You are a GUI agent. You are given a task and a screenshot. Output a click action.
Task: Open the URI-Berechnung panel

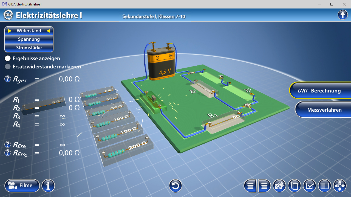point(320,91)
